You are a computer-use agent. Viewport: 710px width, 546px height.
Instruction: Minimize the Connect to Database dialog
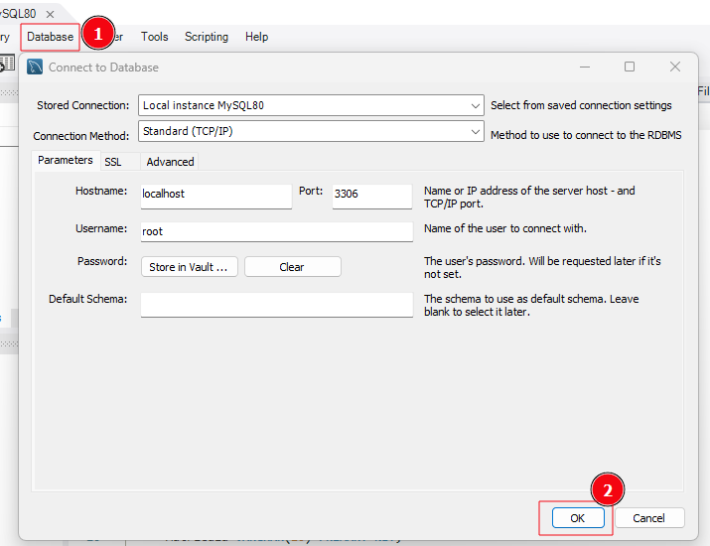coord(585,67)
